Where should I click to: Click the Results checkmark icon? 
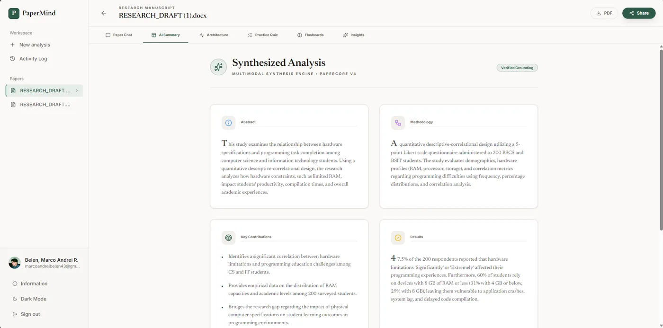click(x=398, y=238)
